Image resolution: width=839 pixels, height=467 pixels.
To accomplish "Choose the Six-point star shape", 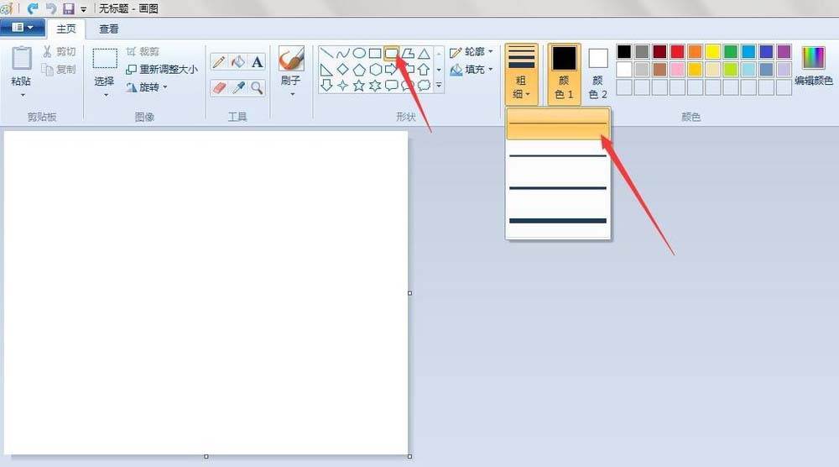I will pyautogui.click(x=375, y=85).
